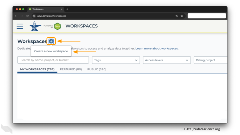Bookmark this page with star icon
The height and width of the screenshot is (135, 240).
click(x=182, y=16)
